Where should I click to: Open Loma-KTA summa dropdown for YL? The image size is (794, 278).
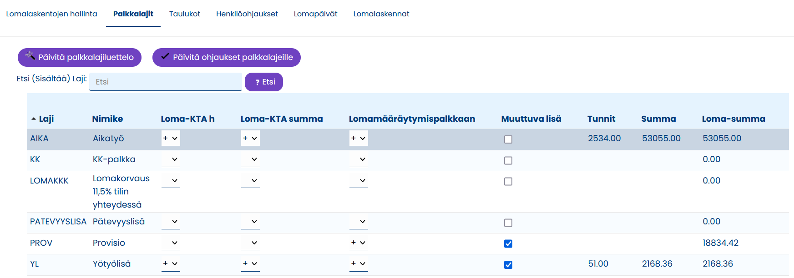coord(250,263)
